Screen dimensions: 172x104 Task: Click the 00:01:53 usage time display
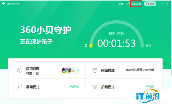(116, 43)
